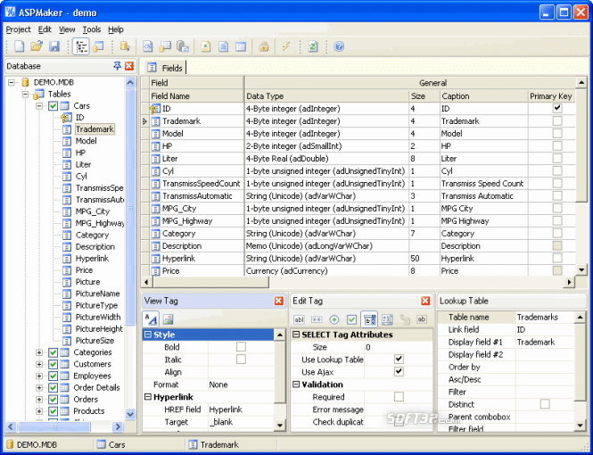
Task: Collapse the Style group in View Tag
Action: point(148,335)
